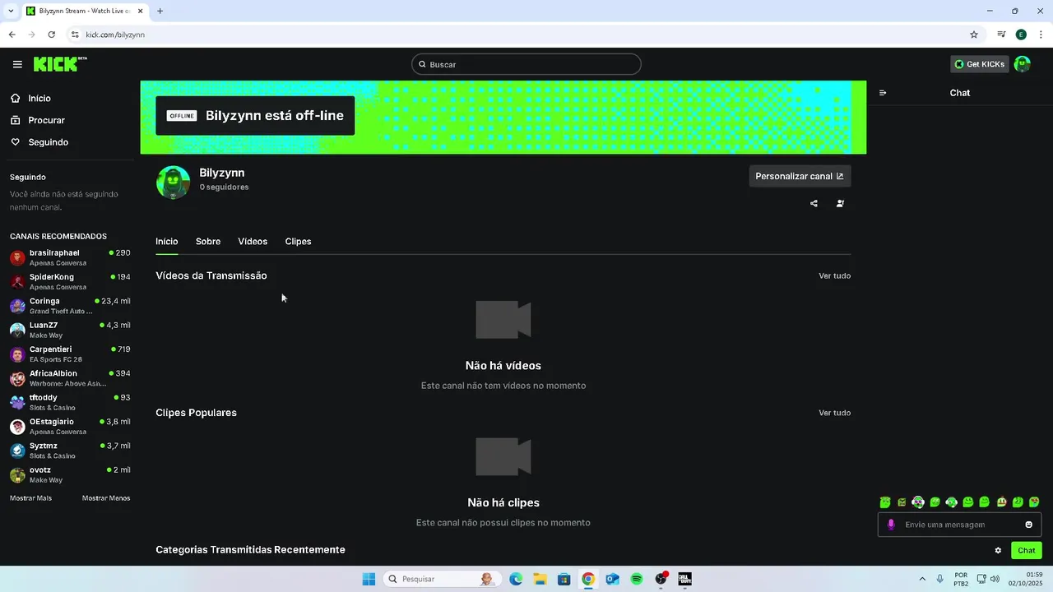
Task: Open the Chrome profile E icon
Action: 1021,35
